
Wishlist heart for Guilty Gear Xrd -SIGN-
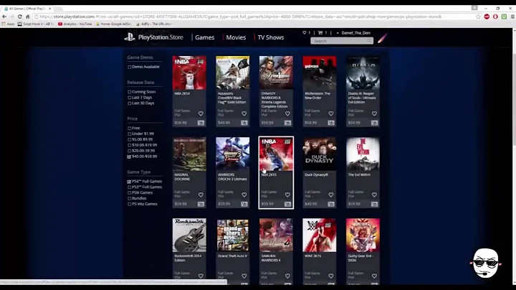375,276
